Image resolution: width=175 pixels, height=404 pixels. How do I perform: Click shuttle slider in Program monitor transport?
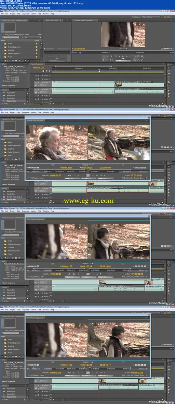(123, 58)
